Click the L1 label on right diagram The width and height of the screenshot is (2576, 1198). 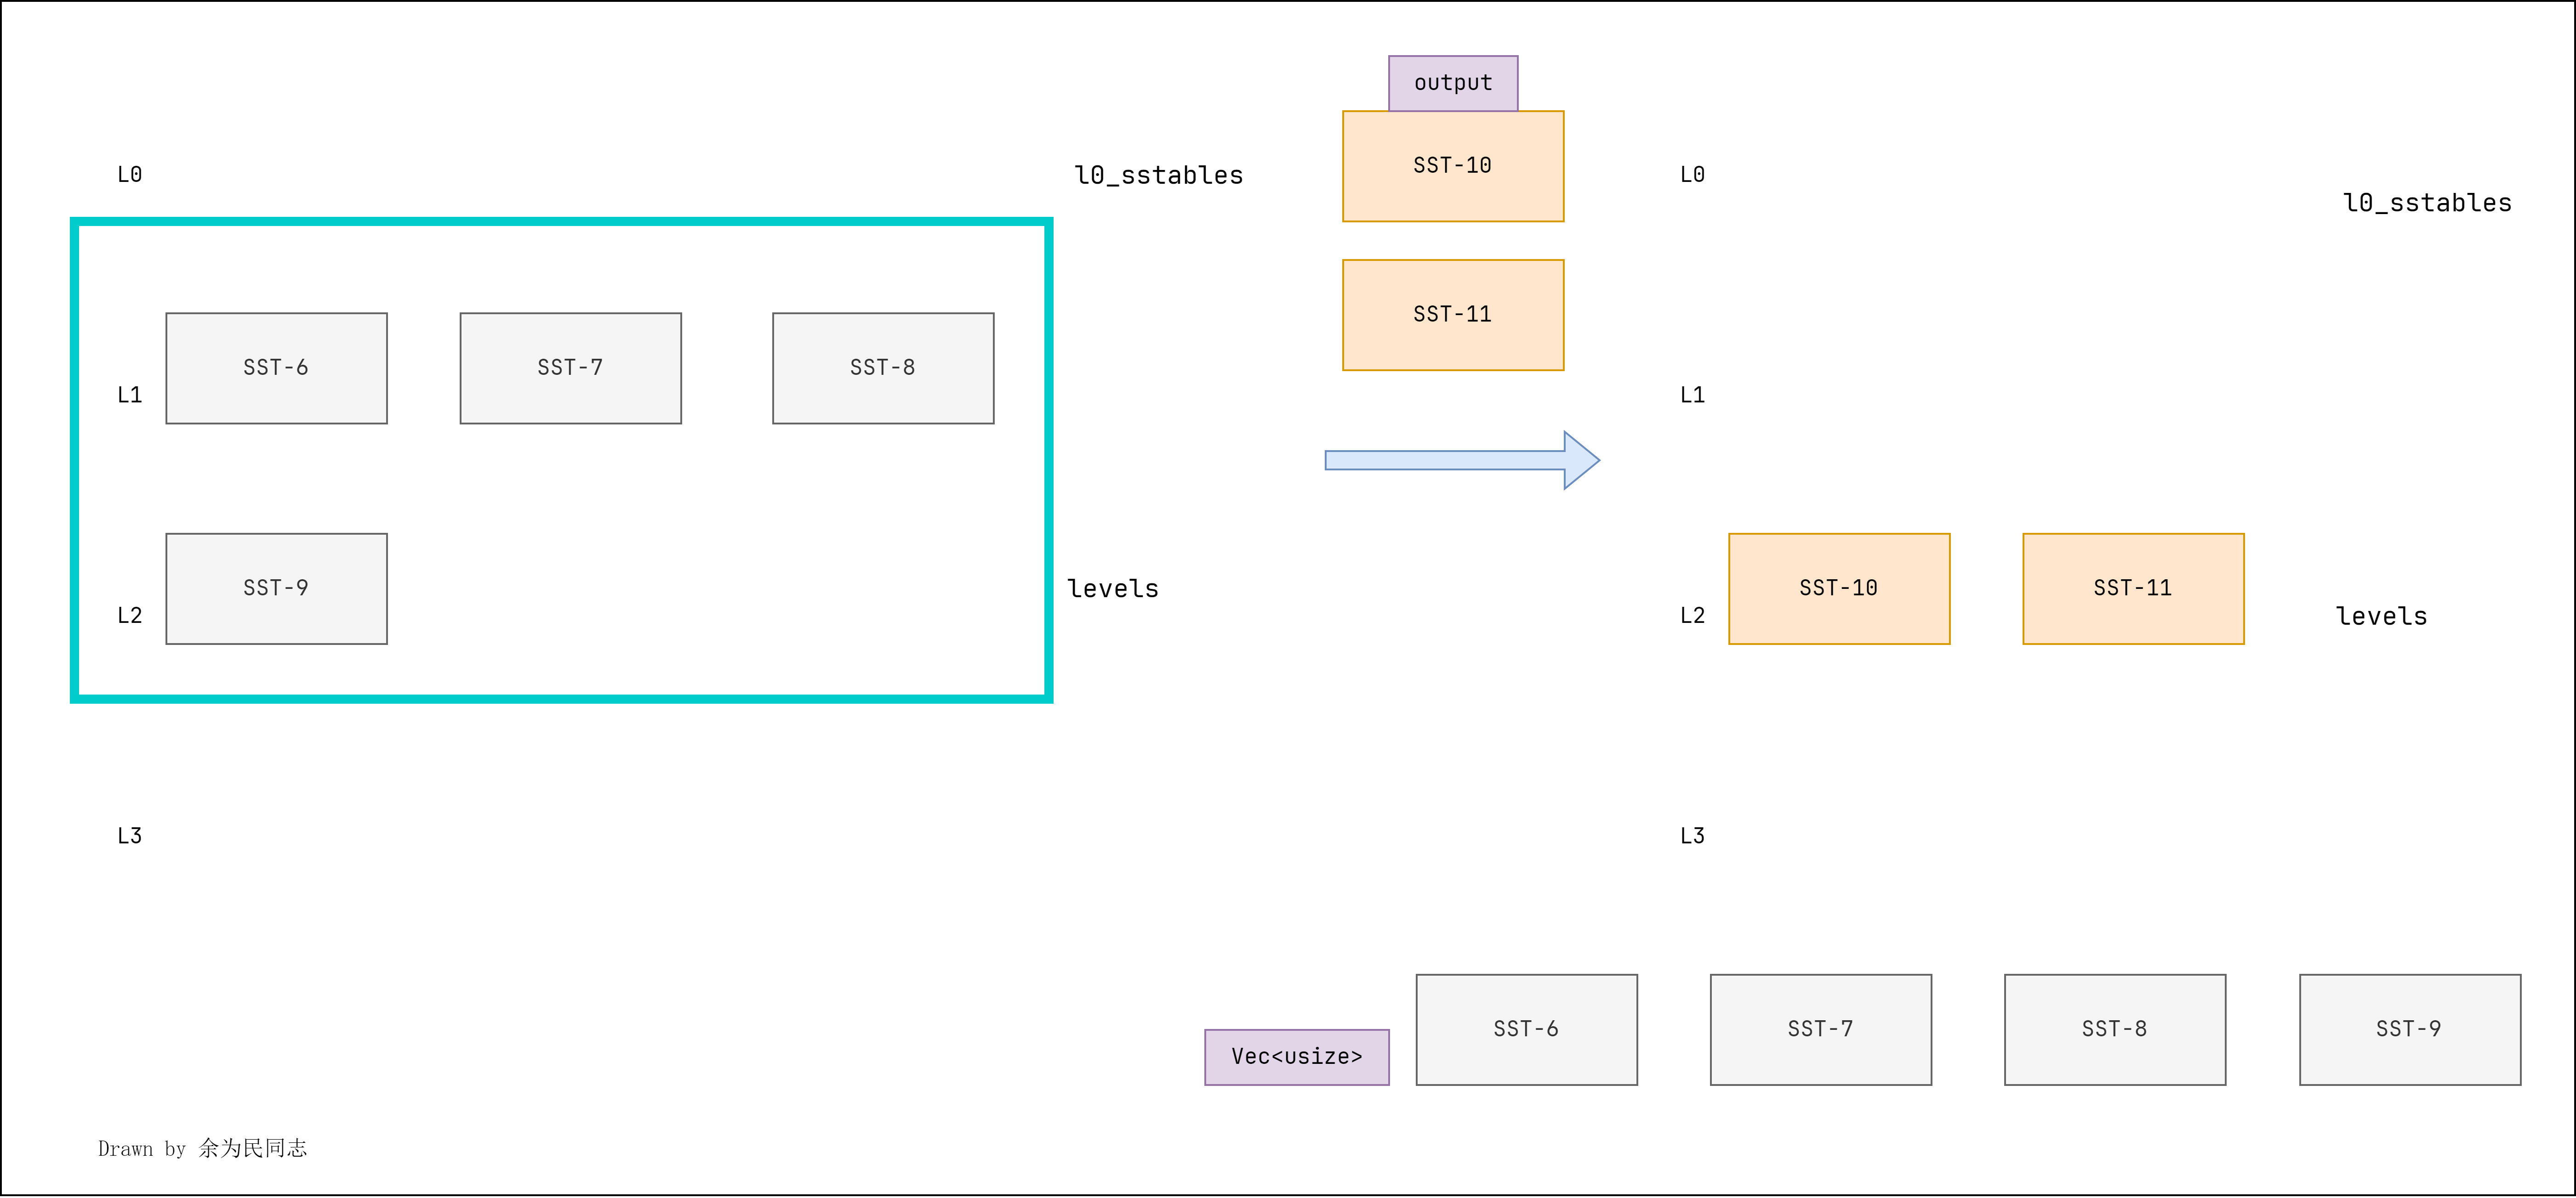(x=1692, y=396)
